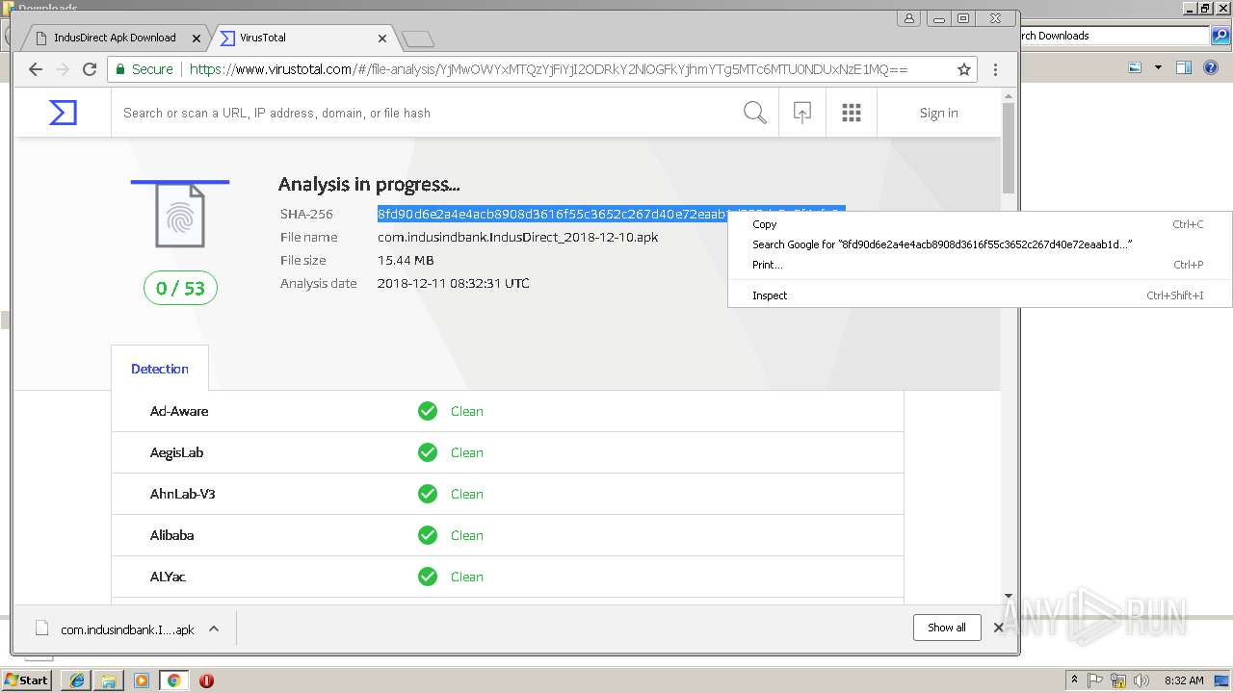
Task: Toggle the Downloads window preview pane icon
Action: click(x=1184, y=68)
